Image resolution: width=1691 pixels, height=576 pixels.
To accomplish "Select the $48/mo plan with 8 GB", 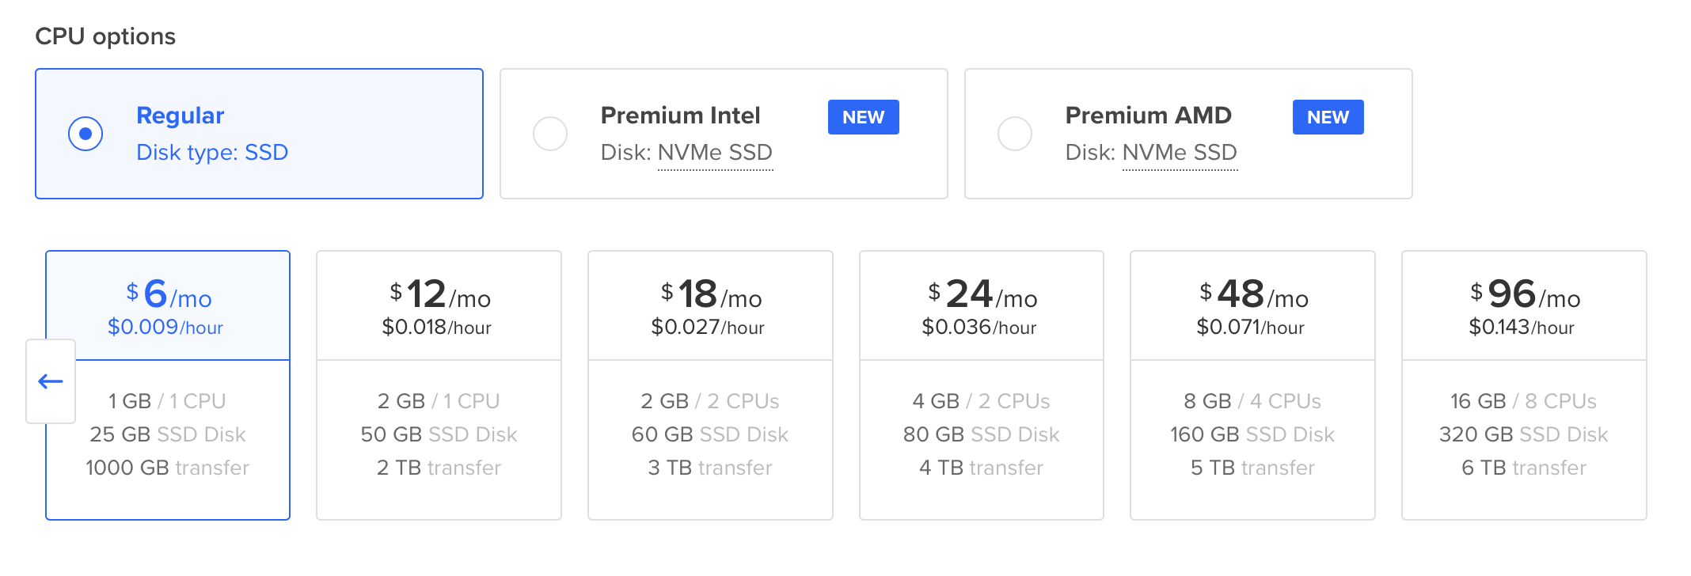I will pyautogui.click(x=1252, y=306).
